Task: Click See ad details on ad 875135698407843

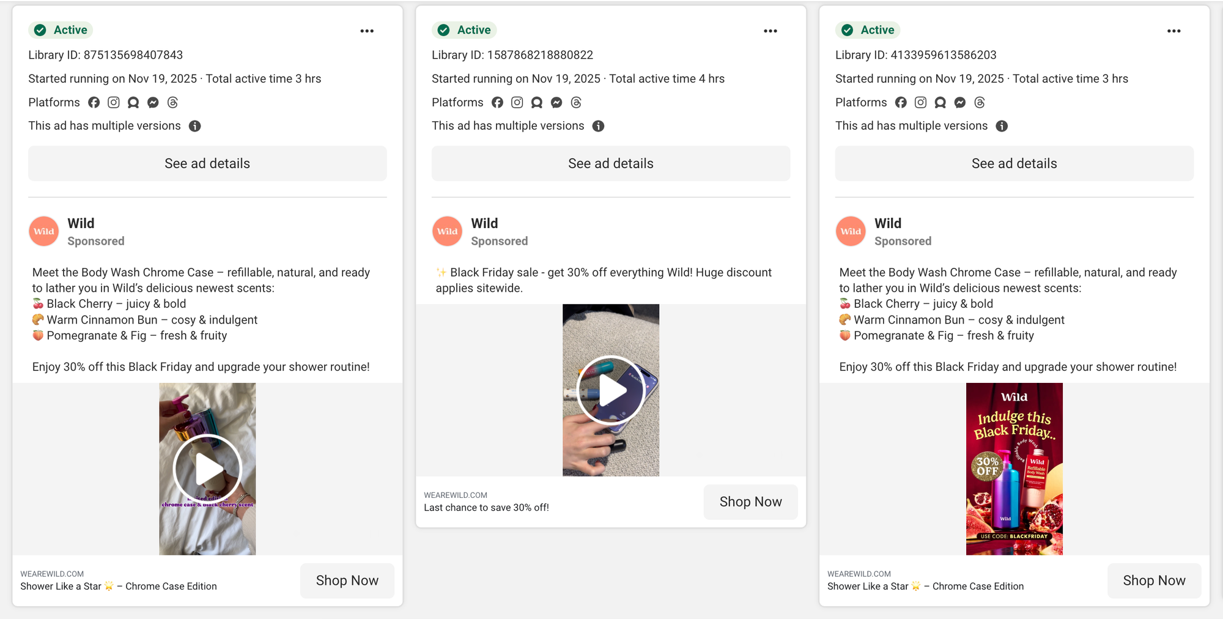Action: [x=207, y=163]
